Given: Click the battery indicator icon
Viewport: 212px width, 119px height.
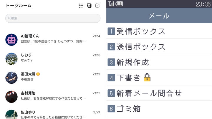Looking at the screenshot, I should coord(119,4).
